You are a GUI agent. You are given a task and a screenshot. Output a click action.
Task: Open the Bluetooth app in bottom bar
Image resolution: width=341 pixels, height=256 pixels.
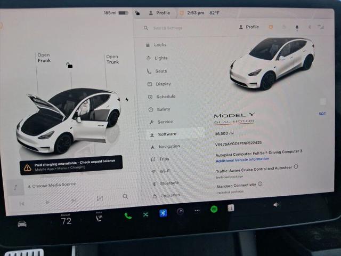click(x=163, y=213)
